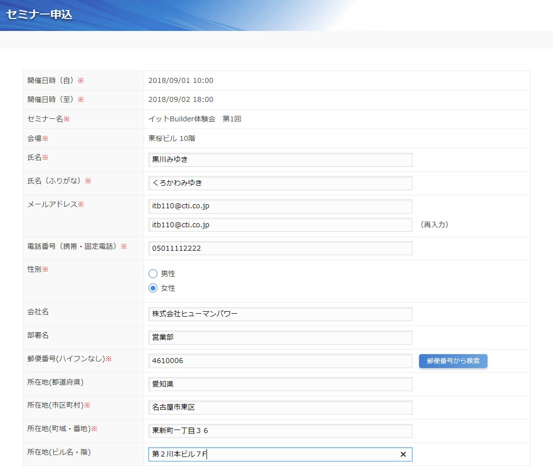
Task: Click the first メールアドレス input field
Action: tap(280, 206)
